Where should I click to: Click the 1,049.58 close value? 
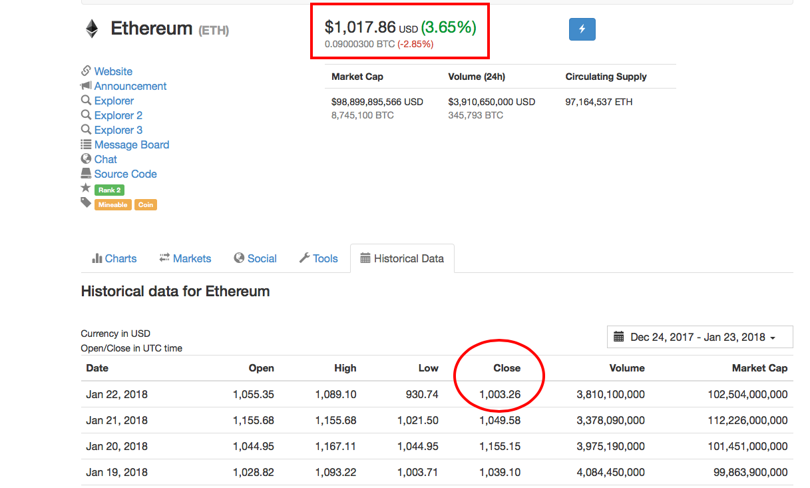pos(500,420)
